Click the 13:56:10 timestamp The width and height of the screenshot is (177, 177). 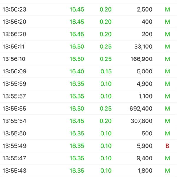(x=14, y=59)
